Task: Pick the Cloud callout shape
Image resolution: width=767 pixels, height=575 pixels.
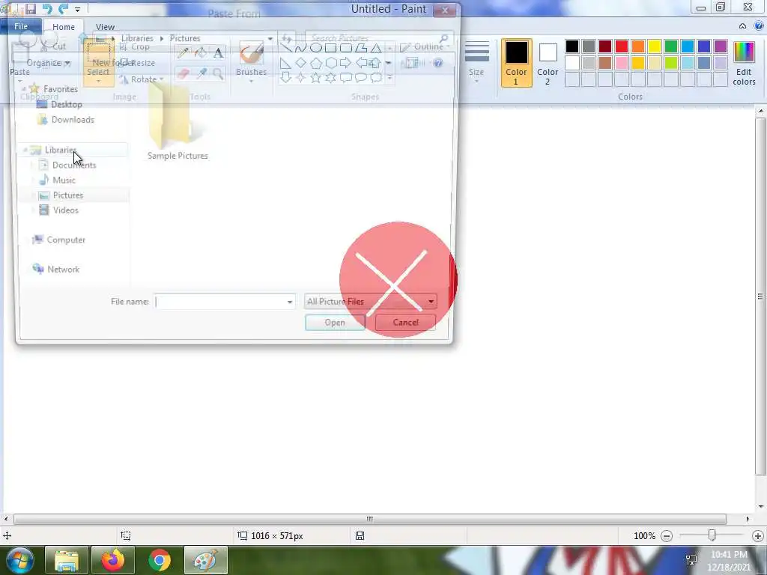Action: [x=376, y=77]
